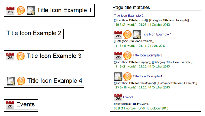Click document-pointer icon in Example 4 search result
205x116 pixels.
coord(118,76)
